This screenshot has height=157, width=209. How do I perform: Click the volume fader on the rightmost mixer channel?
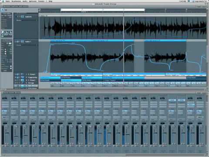pos(202,133)
